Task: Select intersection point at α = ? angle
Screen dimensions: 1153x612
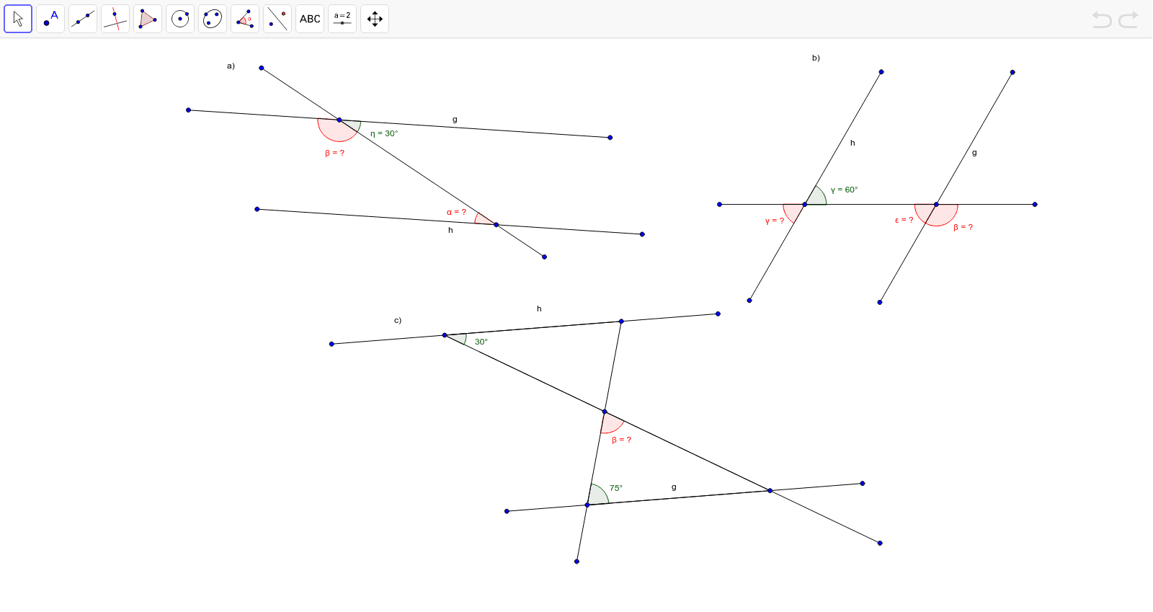Action: point(496,225)
